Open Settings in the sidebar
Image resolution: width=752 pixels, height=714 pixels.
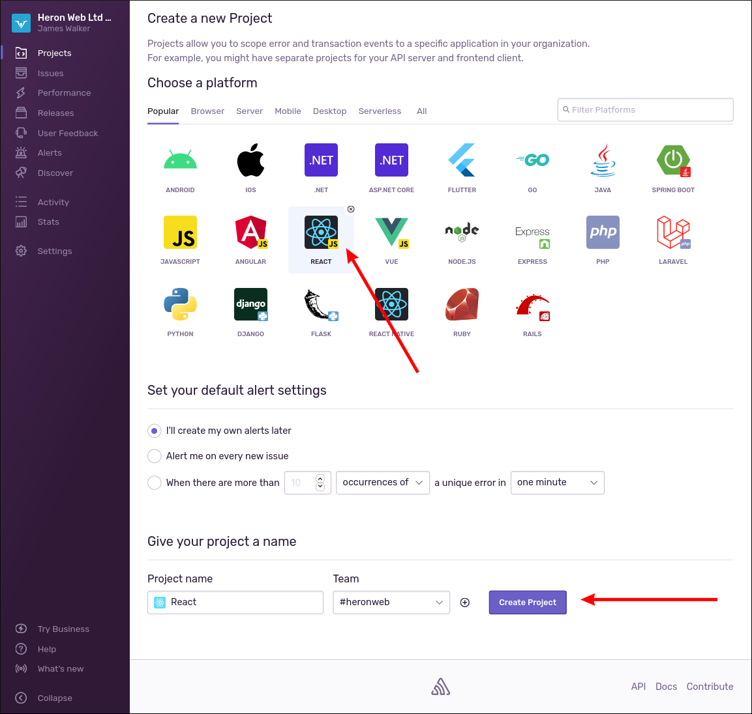point(55,251)
